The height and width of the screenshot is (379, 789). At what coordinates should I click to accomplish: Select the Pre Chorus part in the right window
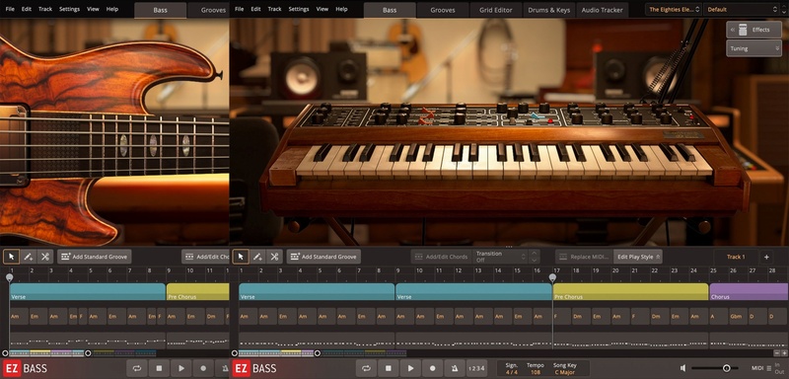pyautogui.click(x=630, y=292)
